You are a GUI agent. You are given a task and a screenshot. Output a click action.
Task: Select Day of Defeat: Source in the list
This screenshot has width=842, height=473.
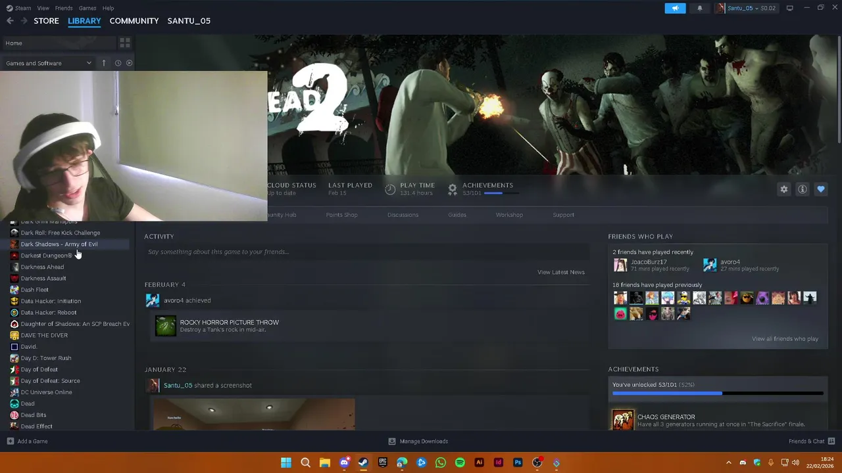point(50,381)
